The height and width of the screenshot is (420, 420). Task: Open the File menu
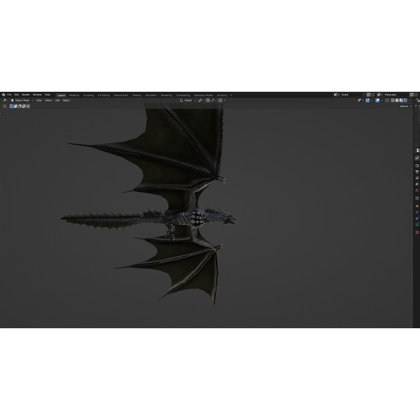[9, 95]
